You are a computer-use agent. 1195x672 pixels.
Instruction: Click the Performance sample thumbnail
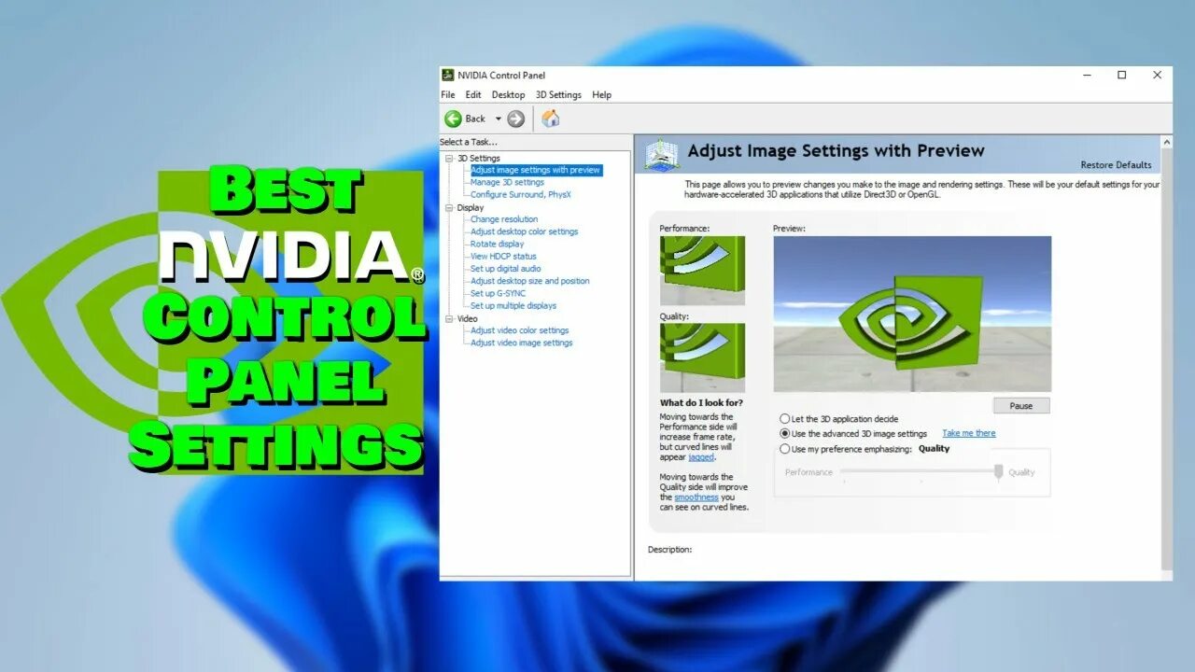702,271
